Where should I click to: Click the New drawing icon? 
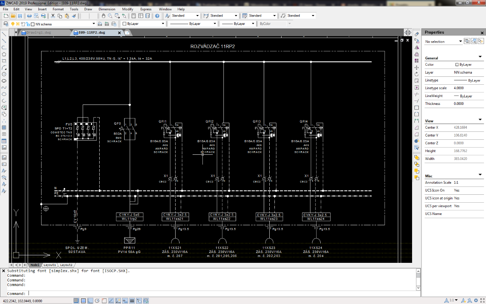point(6,16)
